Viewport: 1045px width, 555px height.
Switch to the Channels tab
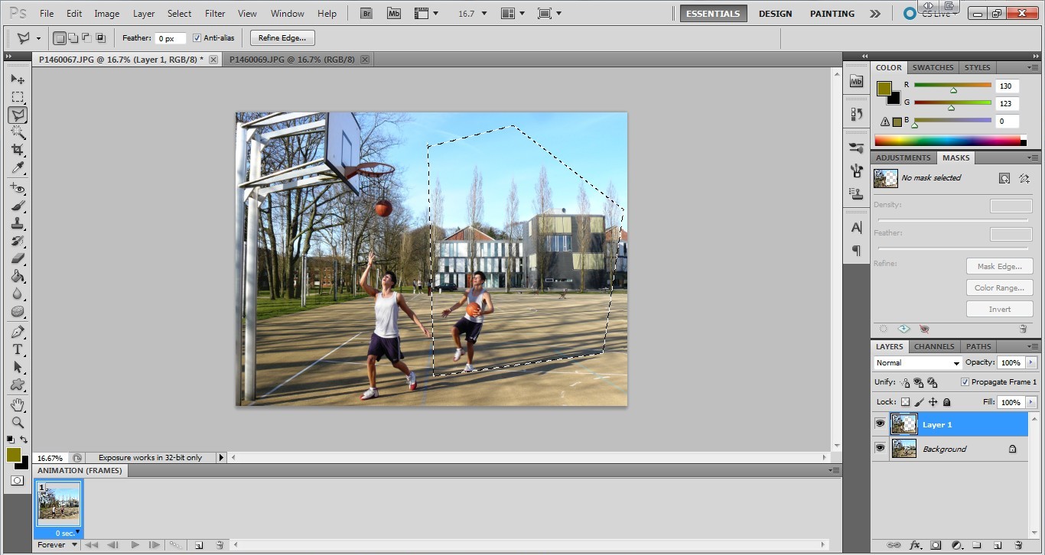(934, 346)
